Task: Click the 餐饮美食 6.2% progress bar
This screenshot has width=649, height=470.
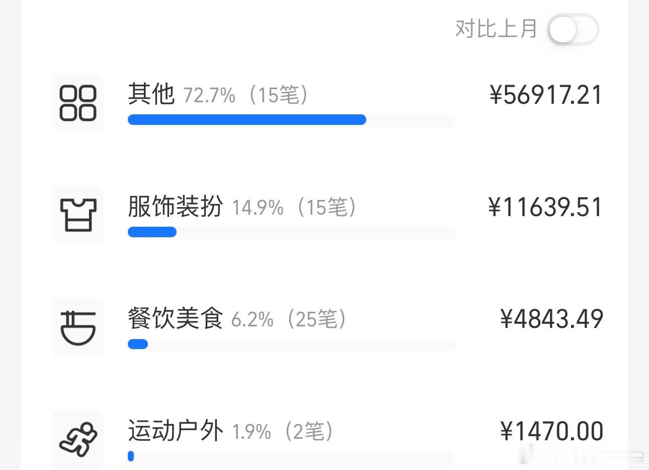Action: 292,345
